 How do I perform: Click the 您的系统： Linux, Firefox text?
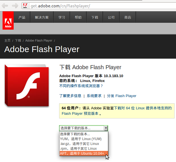click(x=82, y=81)
